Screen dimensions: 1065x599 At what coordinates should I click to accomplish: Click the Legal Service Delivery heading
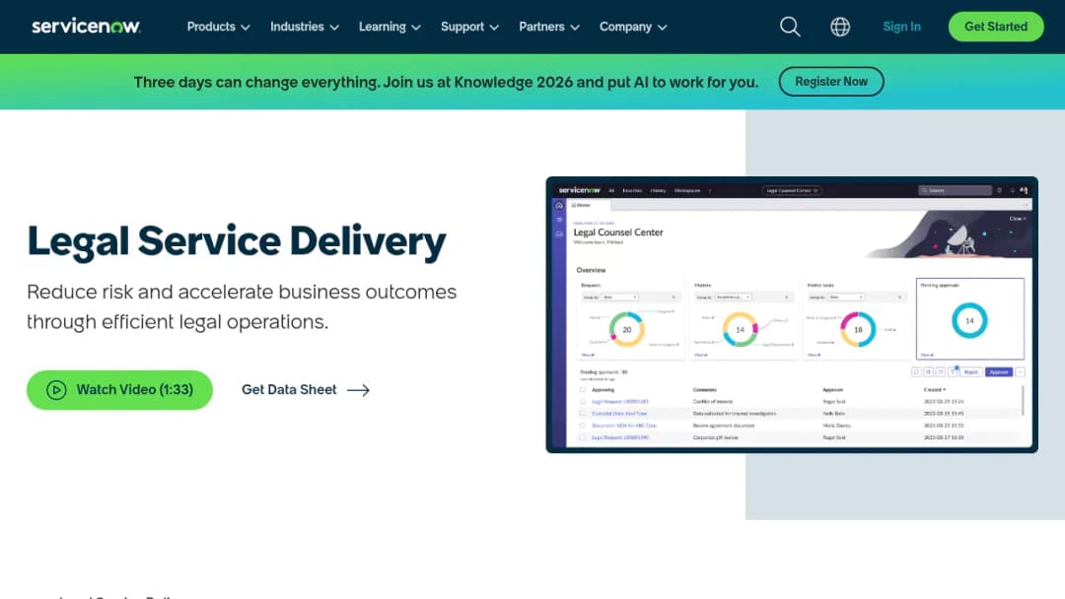point(237,242)
